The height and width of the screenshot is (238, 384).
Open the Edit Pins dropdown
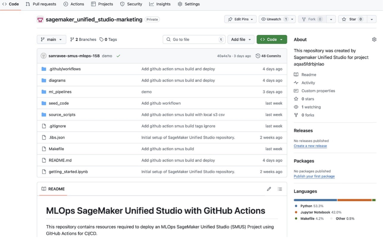point(240,19)
